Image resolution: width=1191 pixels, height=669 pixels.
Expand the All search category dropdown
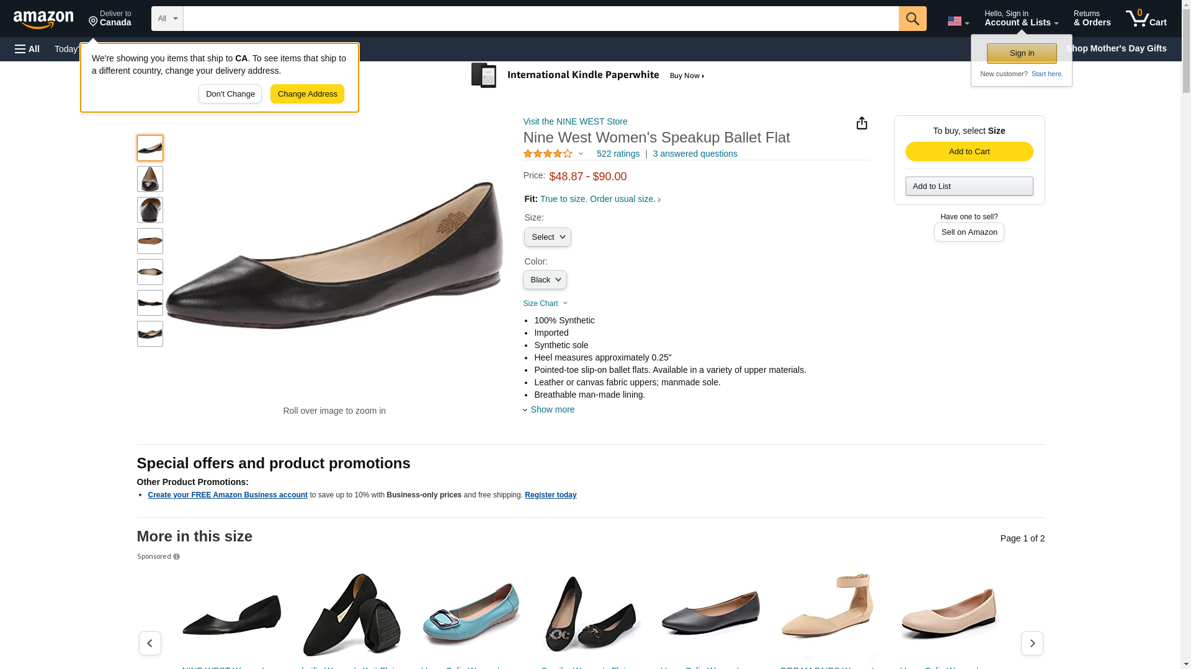(x=167, y=19)
